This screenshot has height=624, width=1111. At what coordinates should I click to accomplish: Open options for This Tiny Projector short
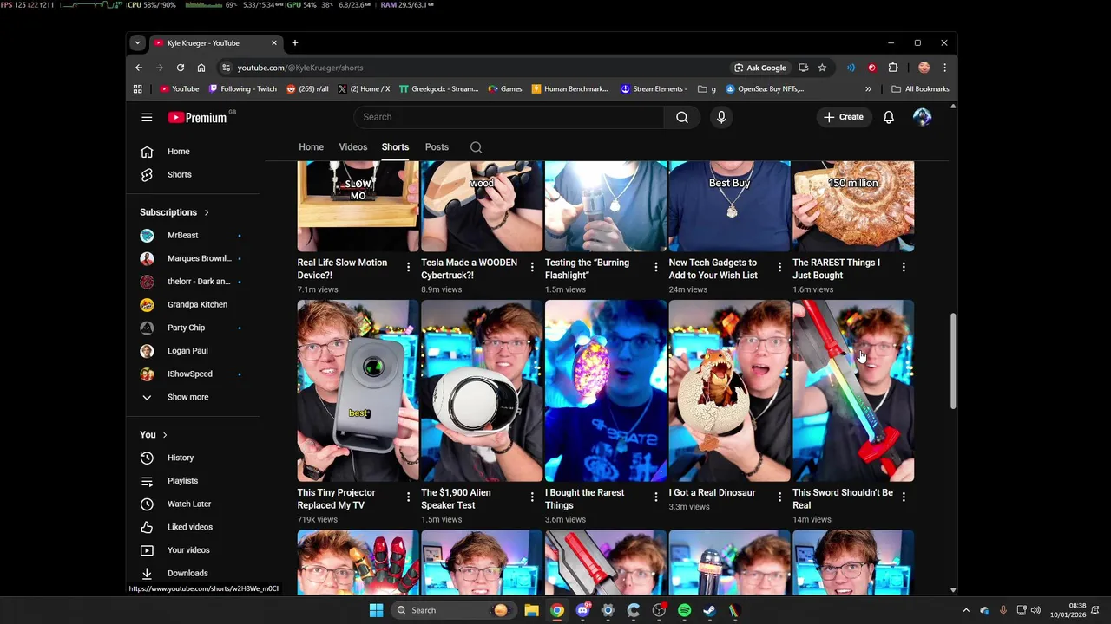pyautogui.click(x=408, y=497)
